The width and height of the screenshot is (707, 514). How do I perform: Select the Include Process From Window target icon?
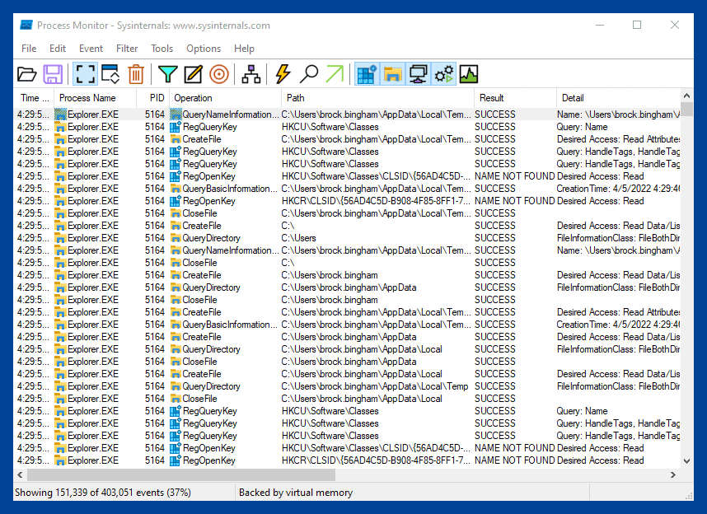point(219,74)
